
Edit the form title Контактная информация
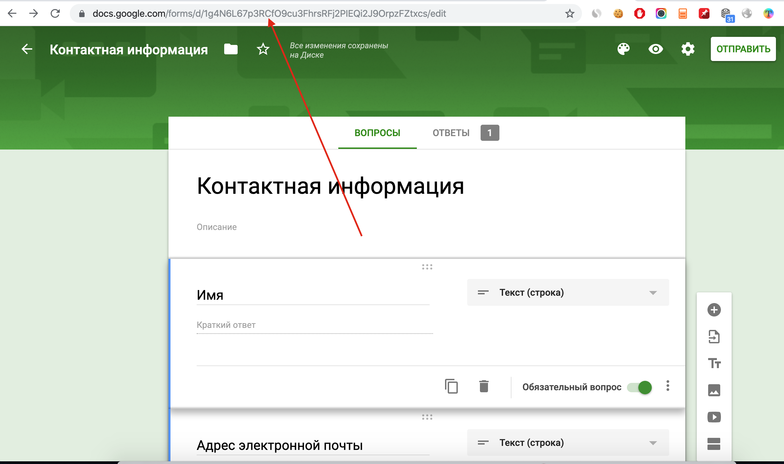click(330, 186)
